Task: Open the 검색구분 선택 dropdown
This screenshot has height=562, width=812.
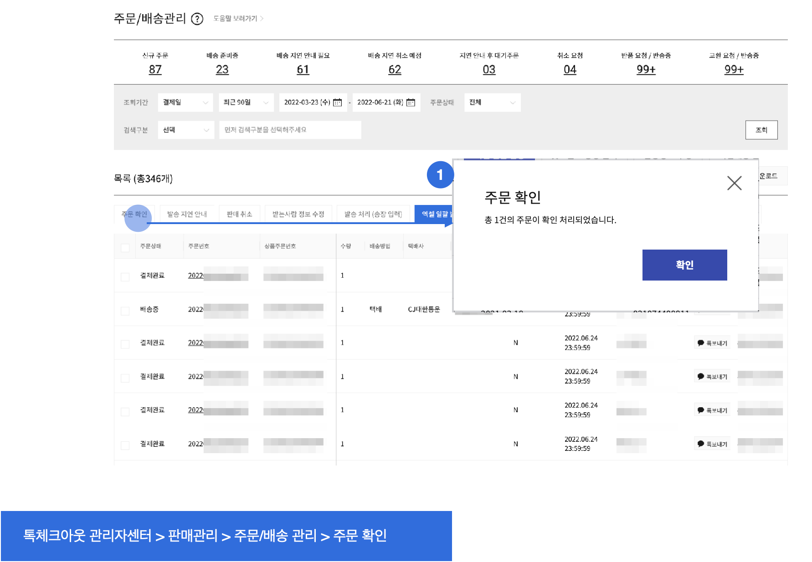Action: coord(185,130)
